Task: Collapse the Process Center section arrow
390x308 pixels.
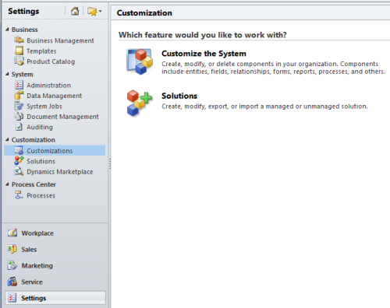Action: (7, 184)
